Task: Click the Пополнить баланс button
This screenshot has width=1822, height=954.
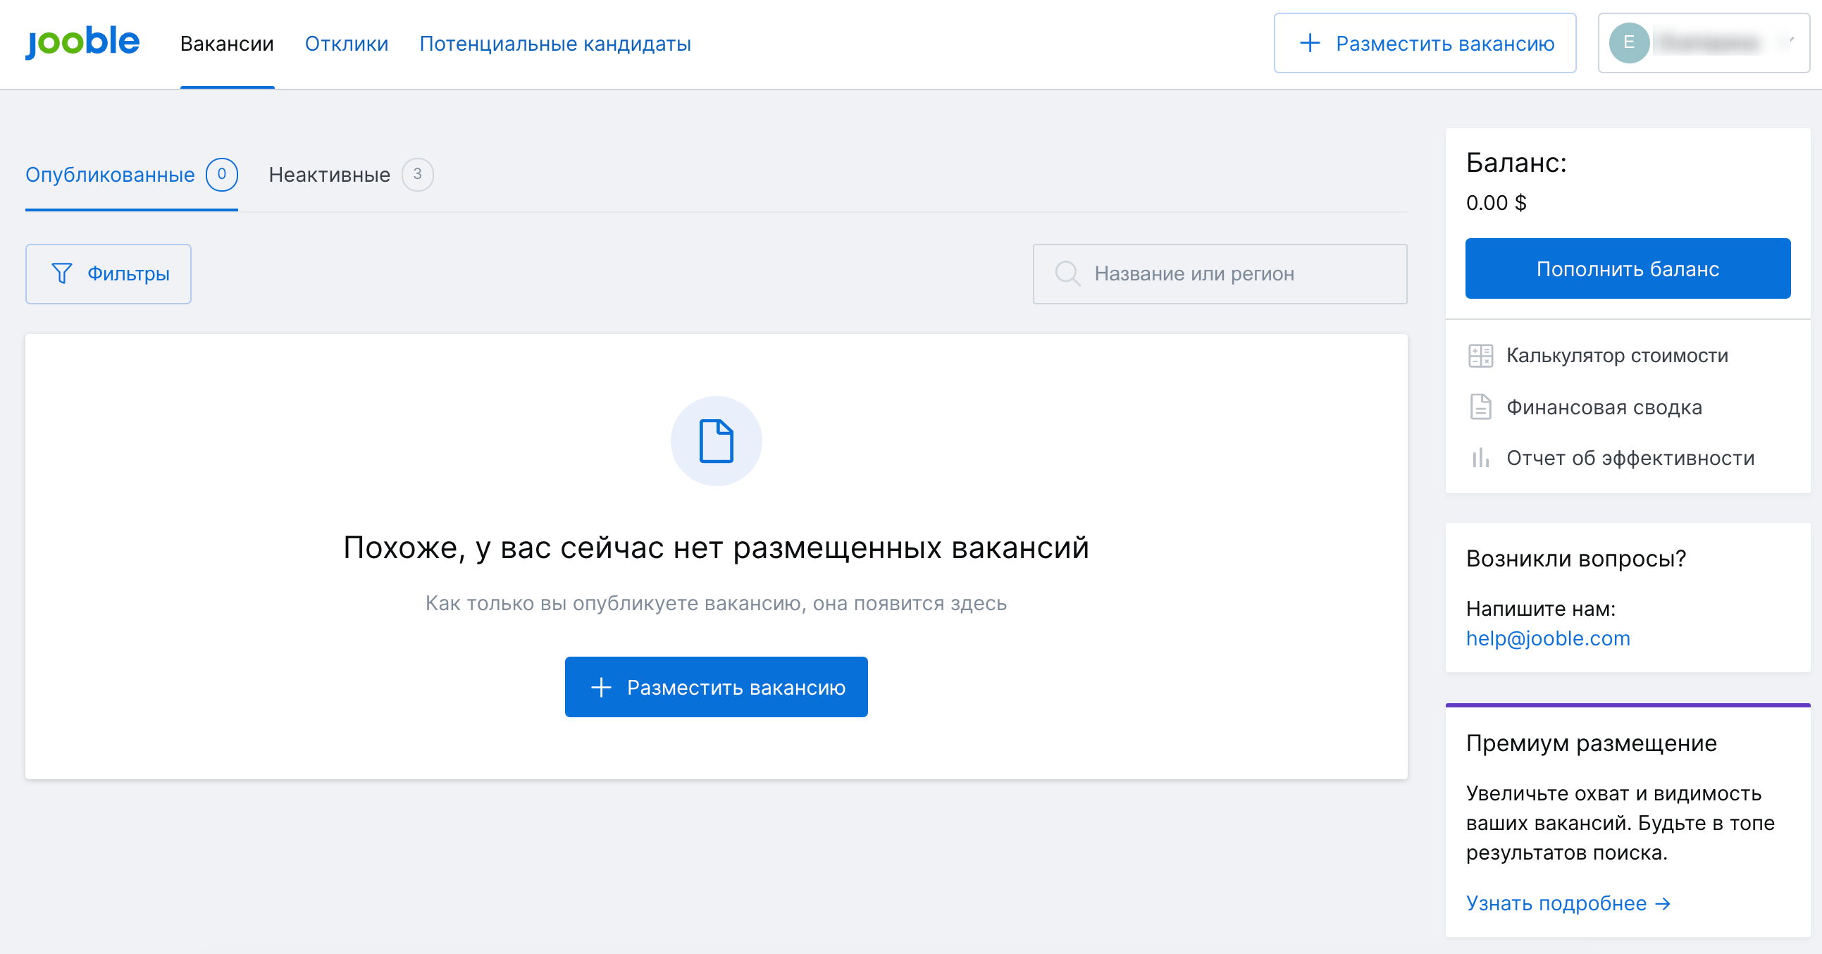Action: 1627,268
